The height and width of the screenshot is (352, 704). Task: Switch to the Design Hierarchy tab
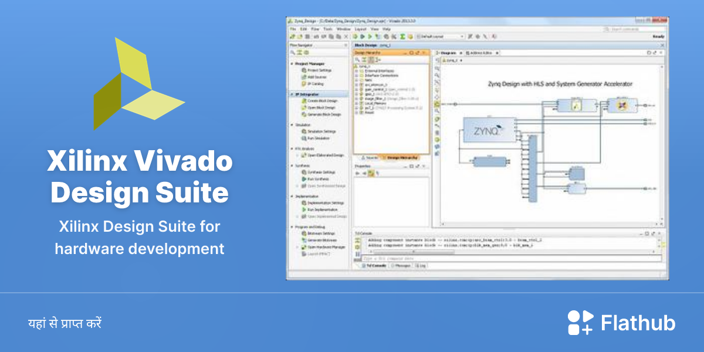(x=401, y=158)
